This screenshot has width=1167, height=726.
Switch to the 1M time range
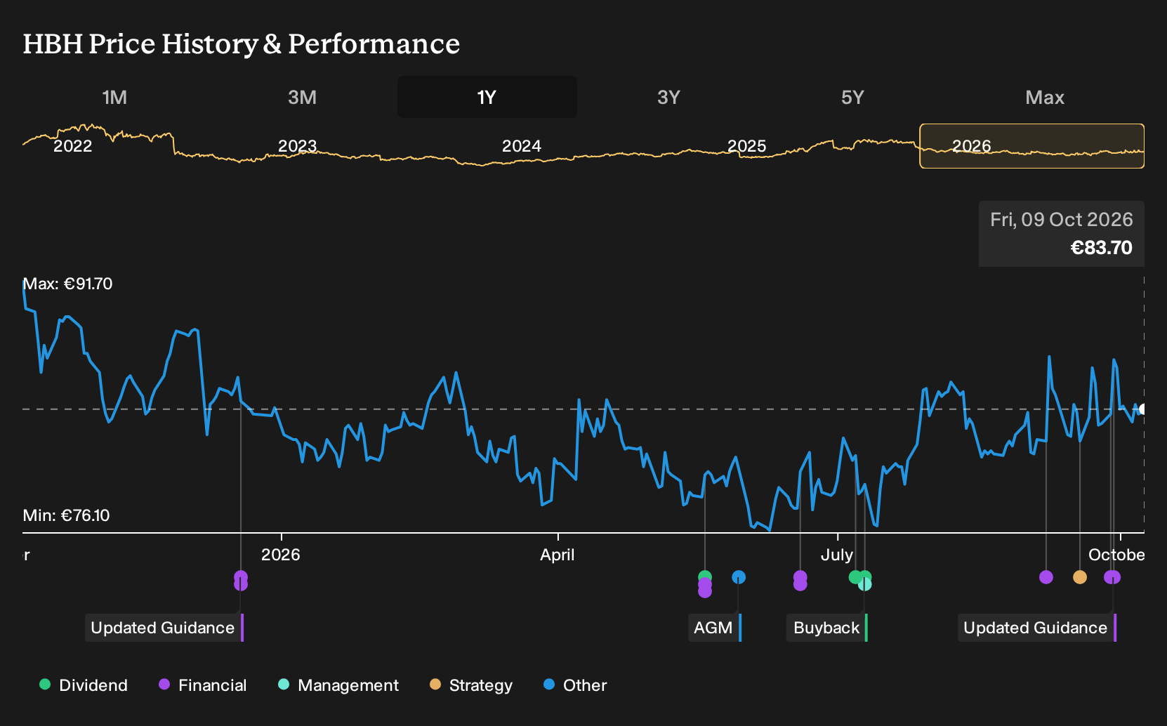pyautogui.click(x=114, y=97)
